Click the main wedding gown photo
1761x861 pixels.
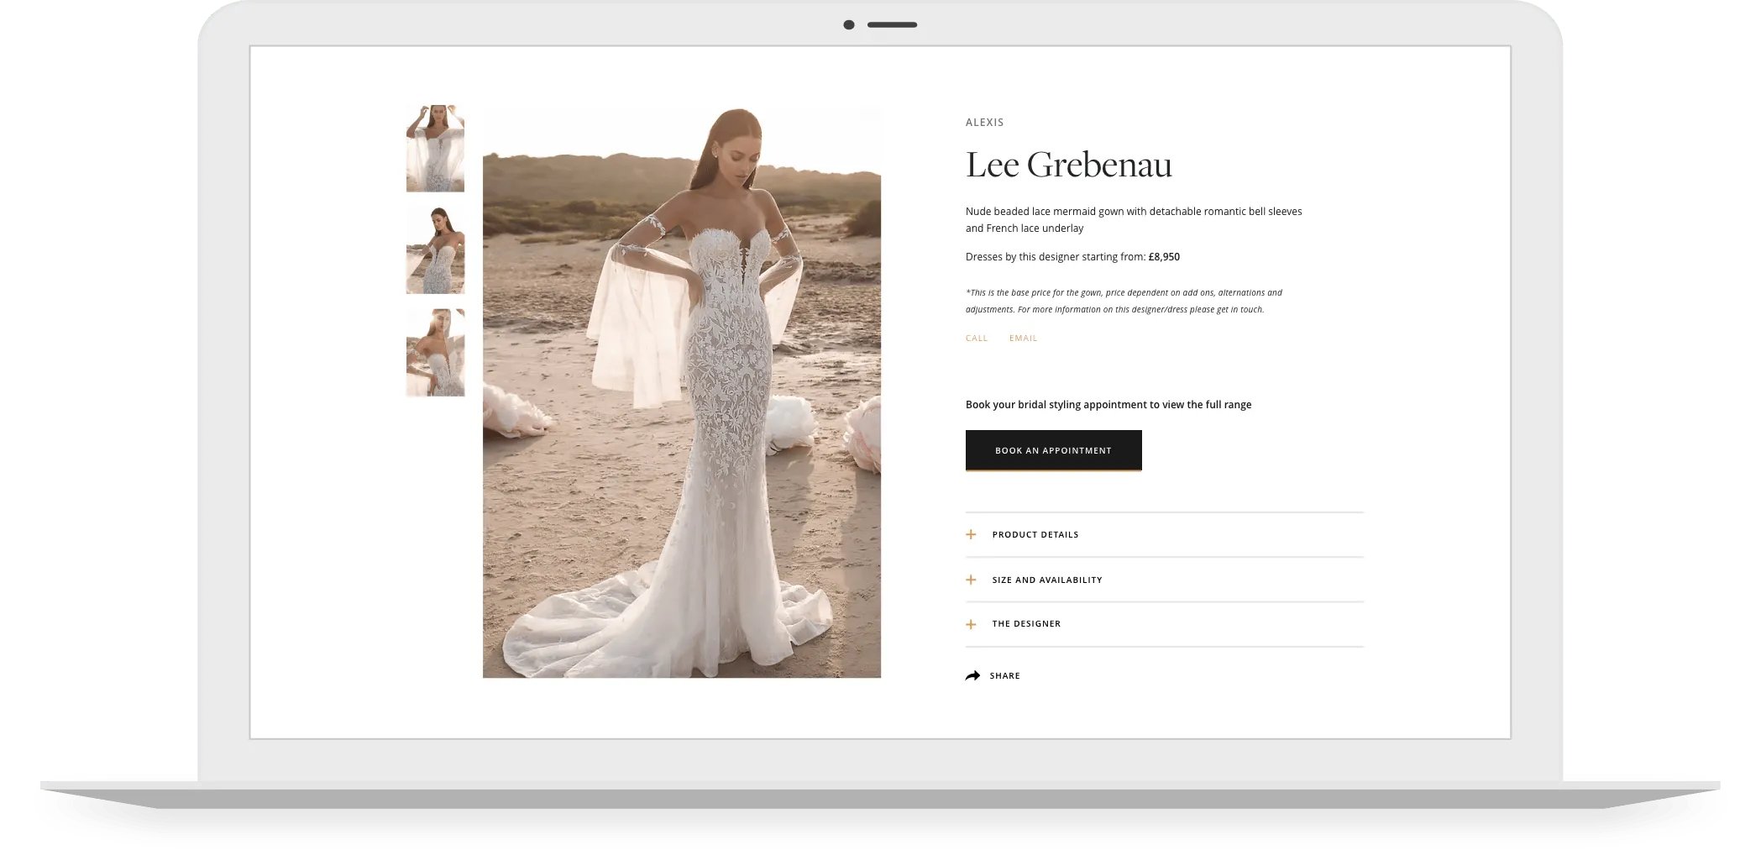[681, 391]
